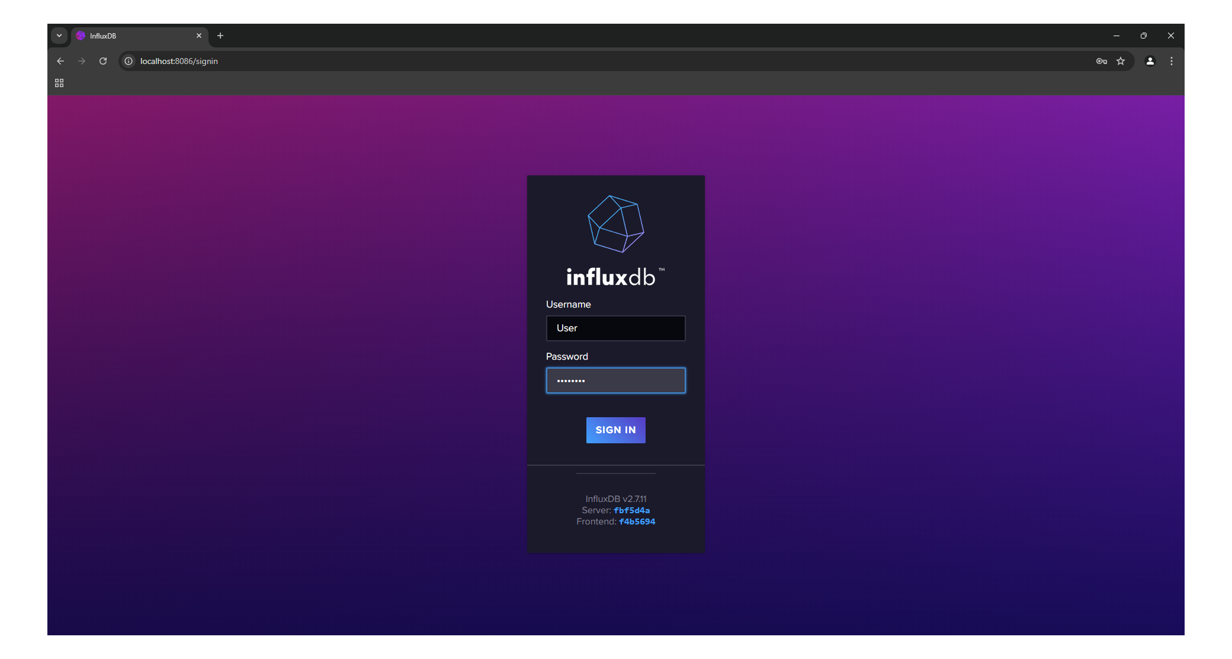The height and width of the screenshot is (659, 1232).
Task: Open a new browser tab
Action: [220, 36]
